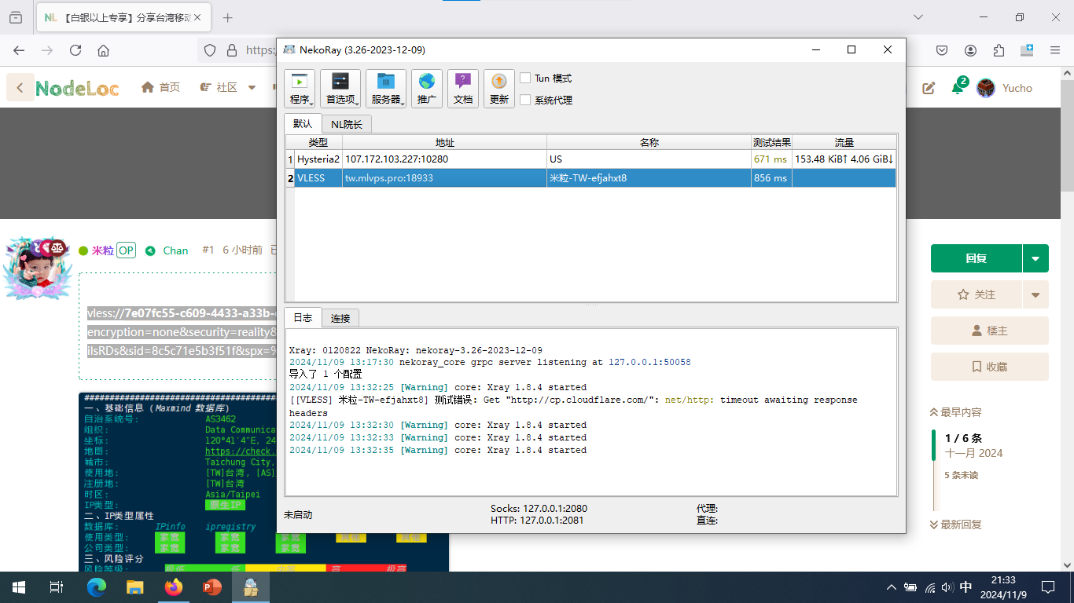This screenshot has height=603, width=1074.
Task: Expand the dropdown beside 关注 button
Action: point(1035,294)
